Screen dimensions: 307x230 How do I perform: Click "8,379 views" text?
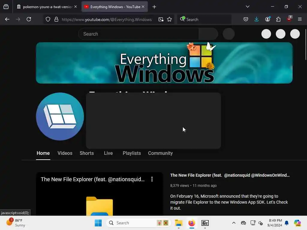coord(180,186)
